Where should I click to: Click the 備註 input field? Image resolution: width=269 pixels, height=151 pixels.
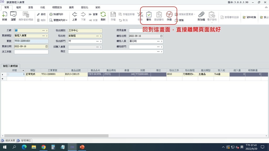click(x=116, y=52)
